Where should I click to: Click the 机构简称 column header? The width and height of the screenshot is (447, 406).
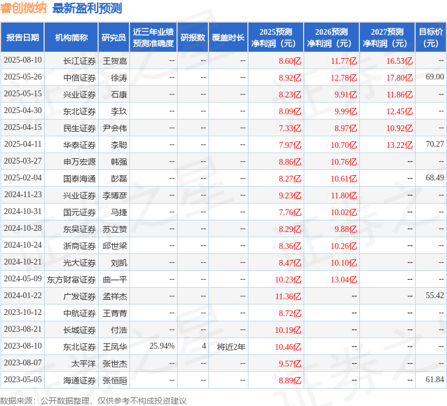pyautogui.click(x=71, y=38)
